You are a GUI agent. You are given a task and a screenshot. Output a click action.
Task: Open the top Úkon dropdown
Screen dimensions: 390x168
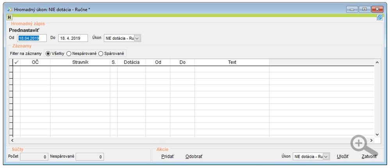tap(137, 38)
